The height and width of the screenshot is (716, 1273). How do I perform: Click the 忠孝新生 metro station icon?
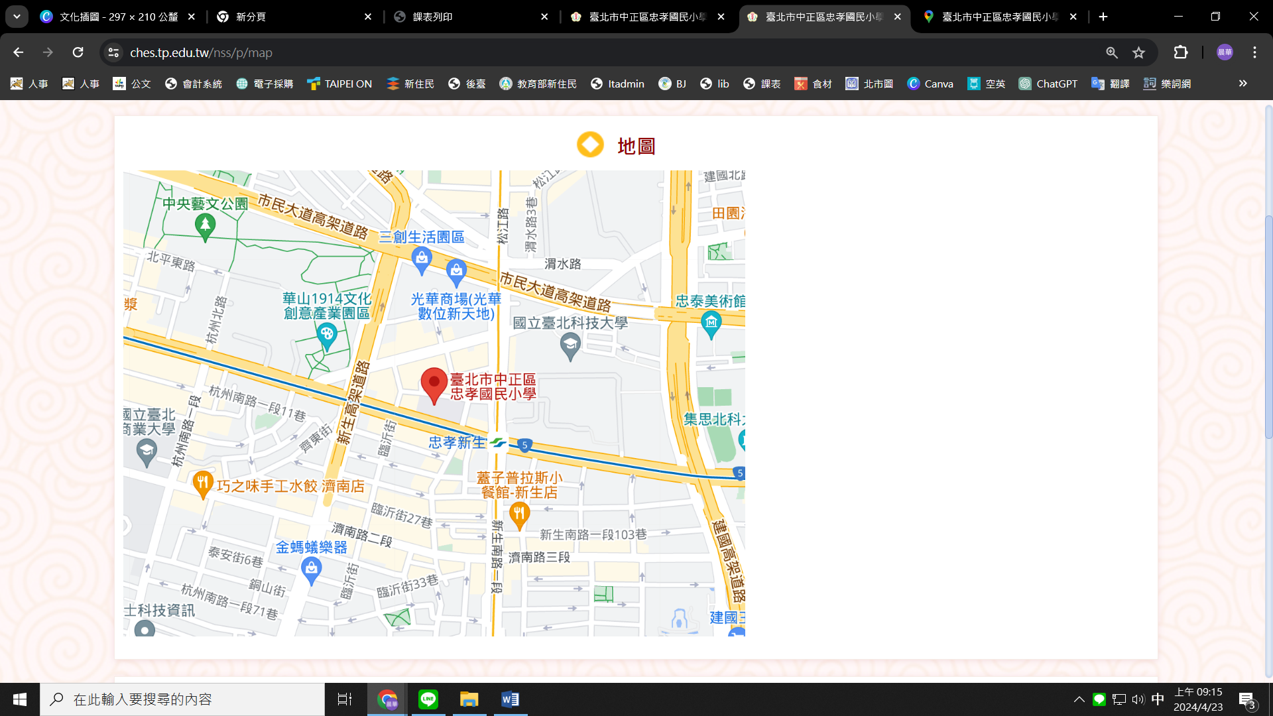coord(498,443)
